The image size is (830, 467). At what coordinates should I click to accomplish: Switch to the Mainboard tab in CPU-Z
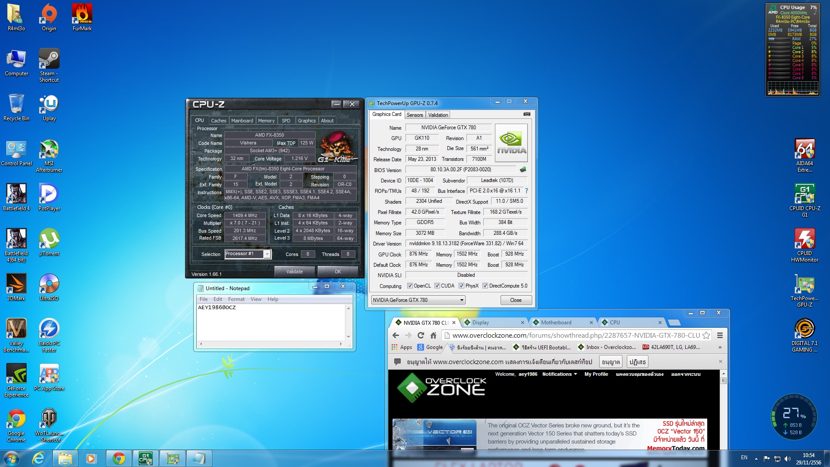pyautogui.click(x=242, y=121)
